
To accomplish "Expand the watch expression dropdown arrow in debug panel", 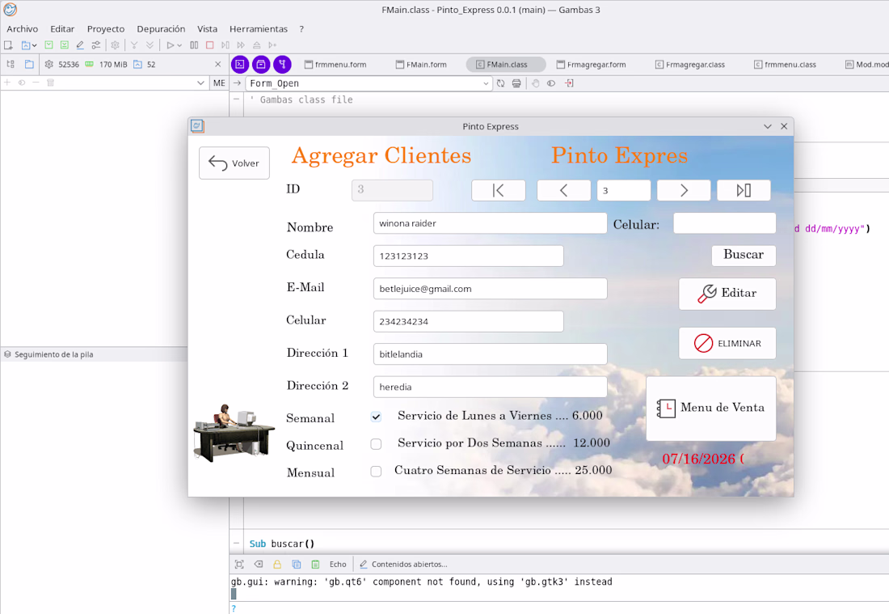I will point(200,83).
